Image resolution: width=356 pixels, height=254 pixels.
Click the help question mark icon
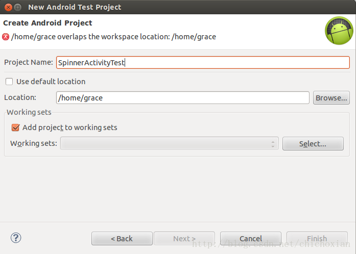click(16, 238)
